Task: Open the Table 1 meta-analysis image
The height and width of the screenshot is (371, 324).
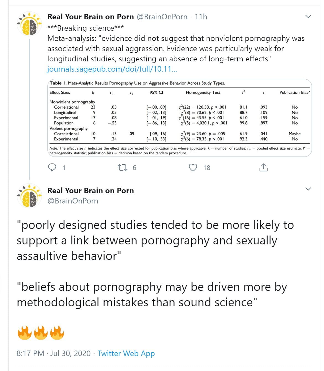Action: click(x=180, y=118)
